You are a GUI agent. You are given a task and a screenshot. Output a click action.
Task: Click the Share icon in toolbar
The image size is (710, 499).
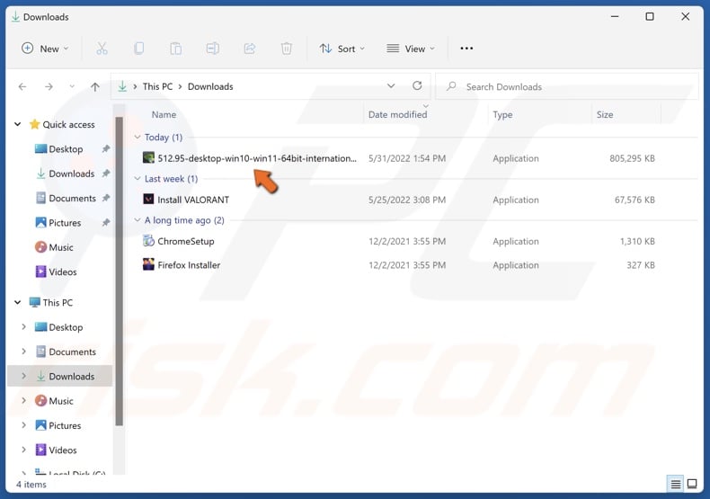(x=250, y=49)
